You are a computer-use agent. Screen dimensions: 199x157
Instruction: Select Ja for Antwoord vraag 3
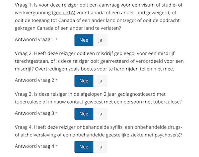pos(100,114)
